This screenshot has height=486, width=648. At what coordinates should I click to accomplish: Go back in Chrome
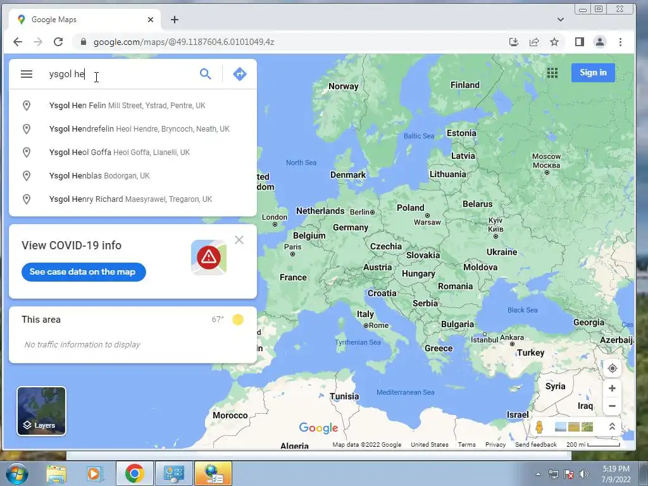pos(18,42)
